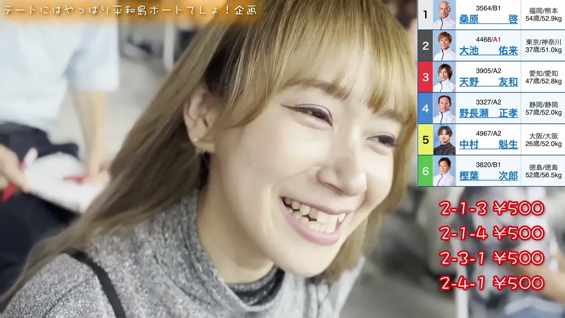Select red lane number 3 cell
The width and height of the screenshot is (565, 318).
[x=426, y=77]
